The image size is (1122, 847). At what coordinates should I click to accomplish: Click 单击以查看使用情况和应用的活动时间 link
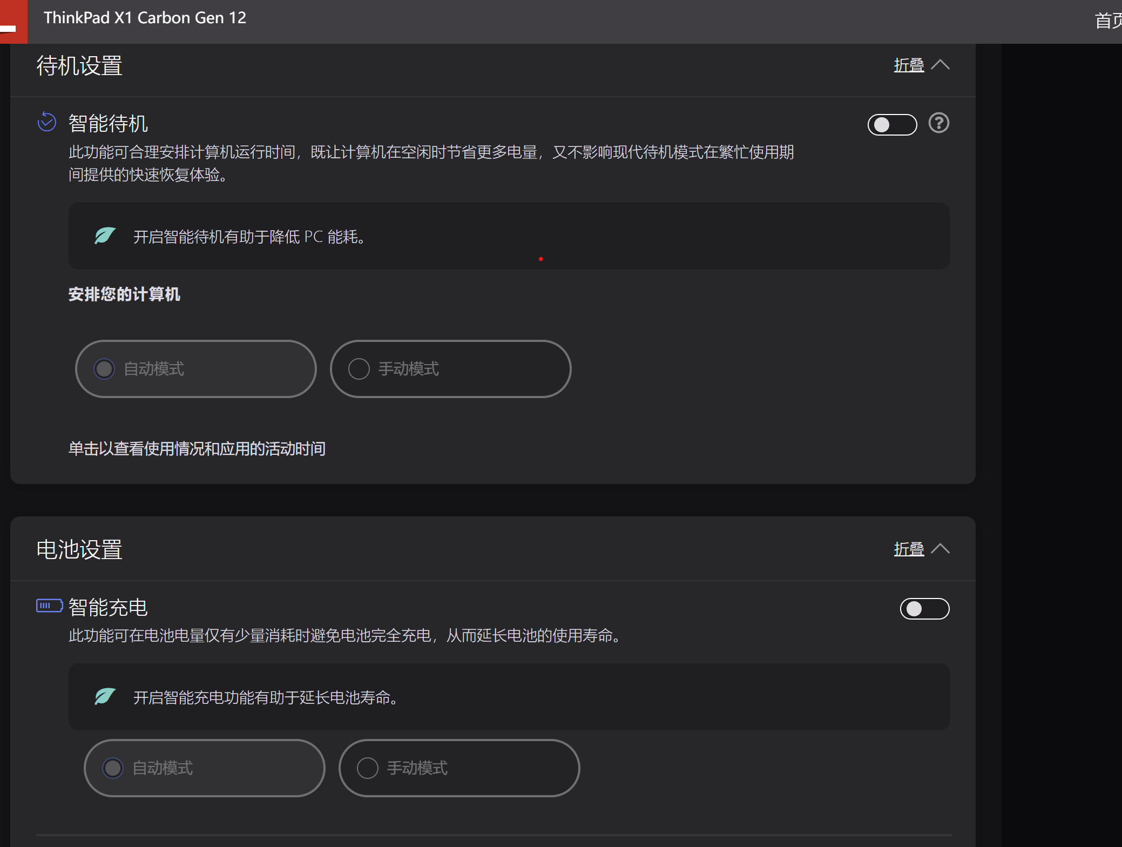click(x=197, y=449)
